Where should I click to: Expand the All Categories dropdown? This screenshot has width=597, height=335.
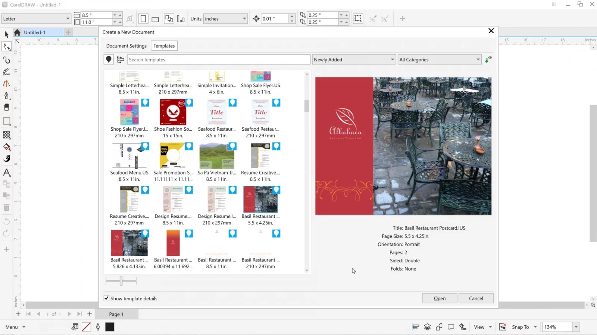[478, 60]
